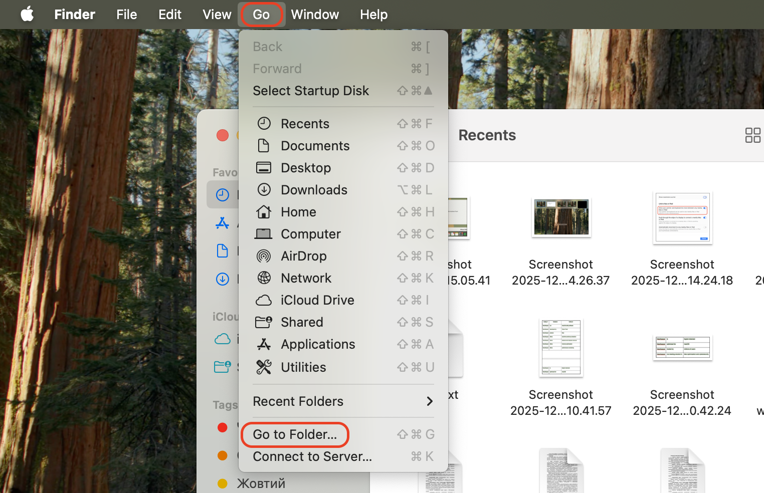This screenshot has width=764, height=493.
Task: Open iCloud Drive via its cloud icon
Action: tap(264, 300)
